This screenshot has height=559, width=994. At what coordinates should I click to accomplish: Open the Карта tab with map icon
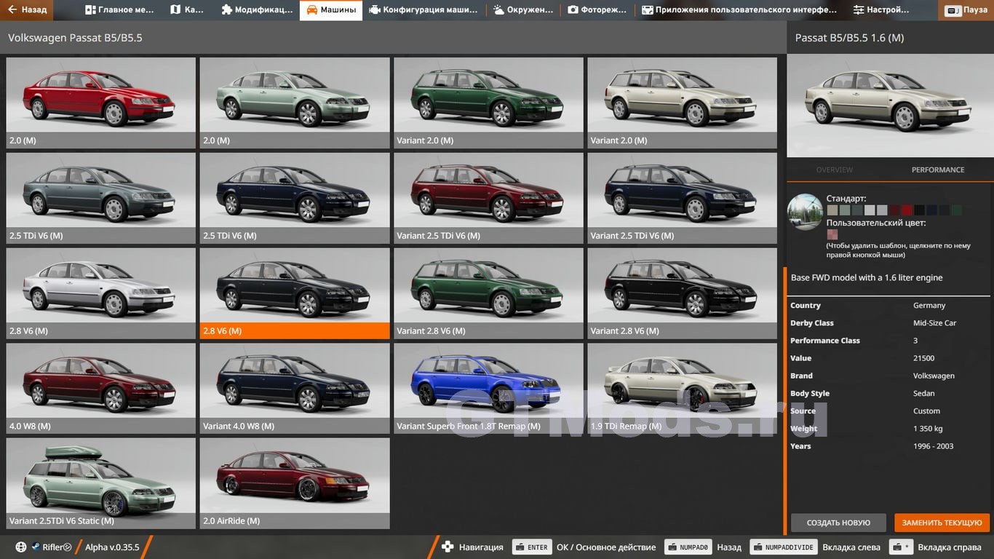(x=187, y=10)
